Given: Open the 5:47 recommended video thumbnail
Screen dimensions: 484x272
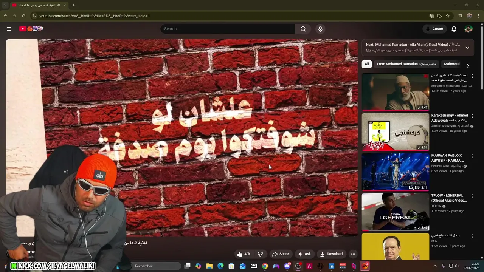Looking at the screenshot, I should [x=395, y=92].
